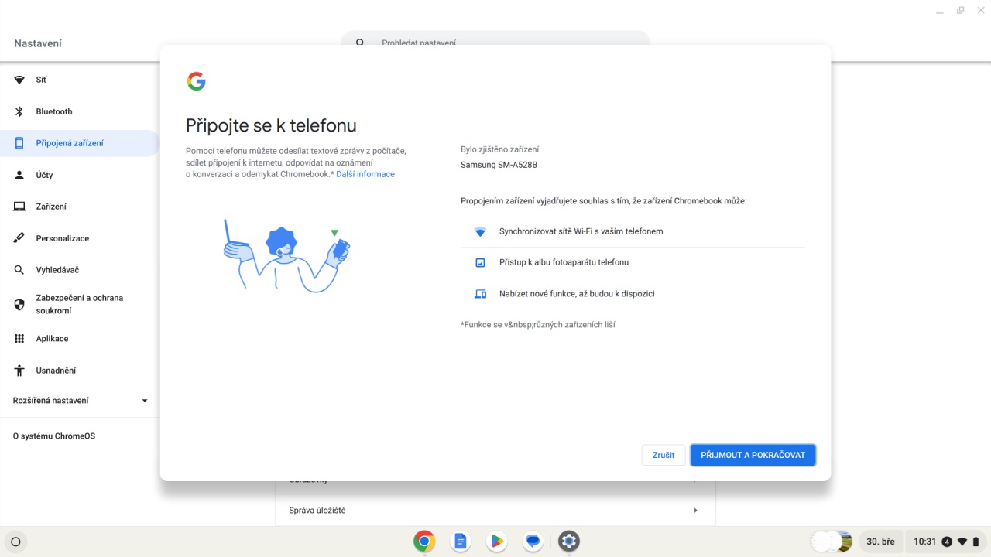The height and width of the screenshot is (557, 991).
Task: Launch Google Chrome from the shelf
Action: (x=423, y=542)
